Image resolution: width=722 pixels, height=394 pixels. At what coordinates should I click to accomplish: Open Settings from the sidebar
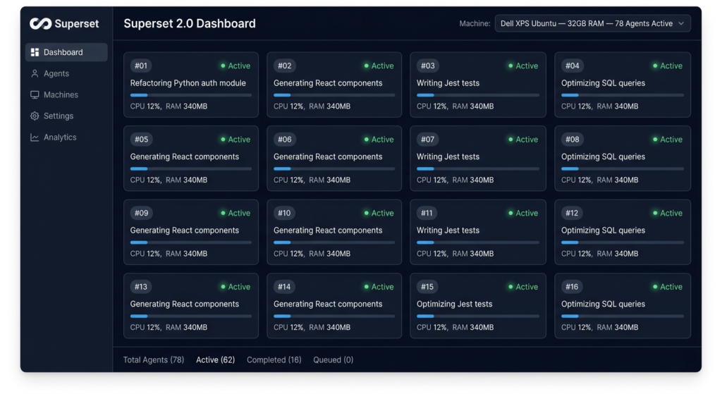[66, 116]
